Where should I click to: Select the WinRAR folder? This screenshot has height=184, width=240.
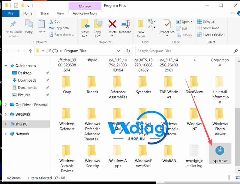tap(169, 153)
